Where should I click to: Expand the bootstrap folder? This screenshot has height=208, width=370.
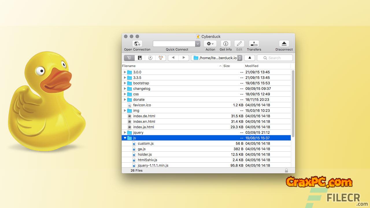click(x=125, y=83)
